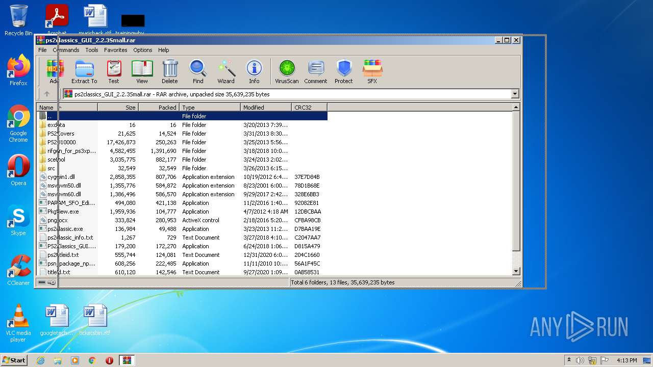Select msvbvm50.dll file
This screenshot has width=653, height=367.
pyautogui.click(x=182, y=186)
